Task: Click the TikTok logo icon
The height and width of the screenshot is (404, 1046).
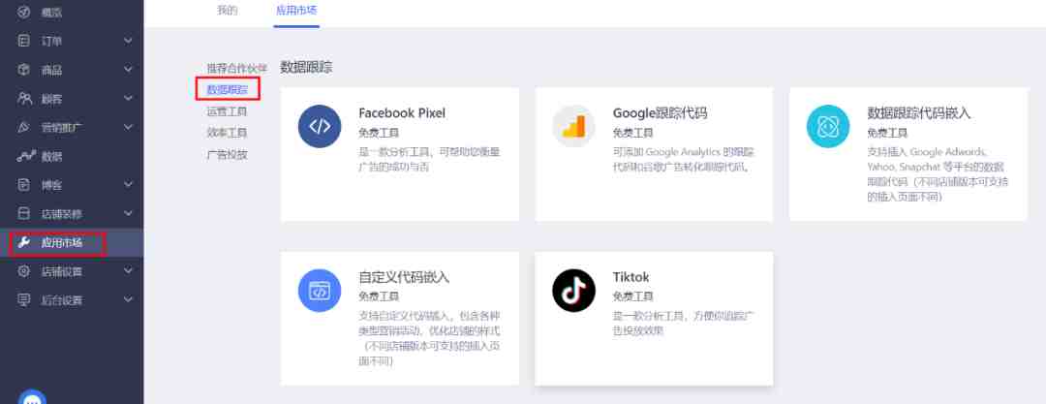Action: (573, 291)
